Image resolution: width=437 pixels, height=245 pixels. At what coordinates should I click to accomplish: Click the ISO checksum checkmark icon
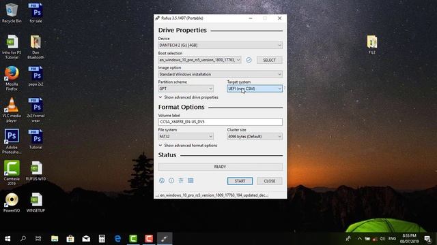pos(249,60)
